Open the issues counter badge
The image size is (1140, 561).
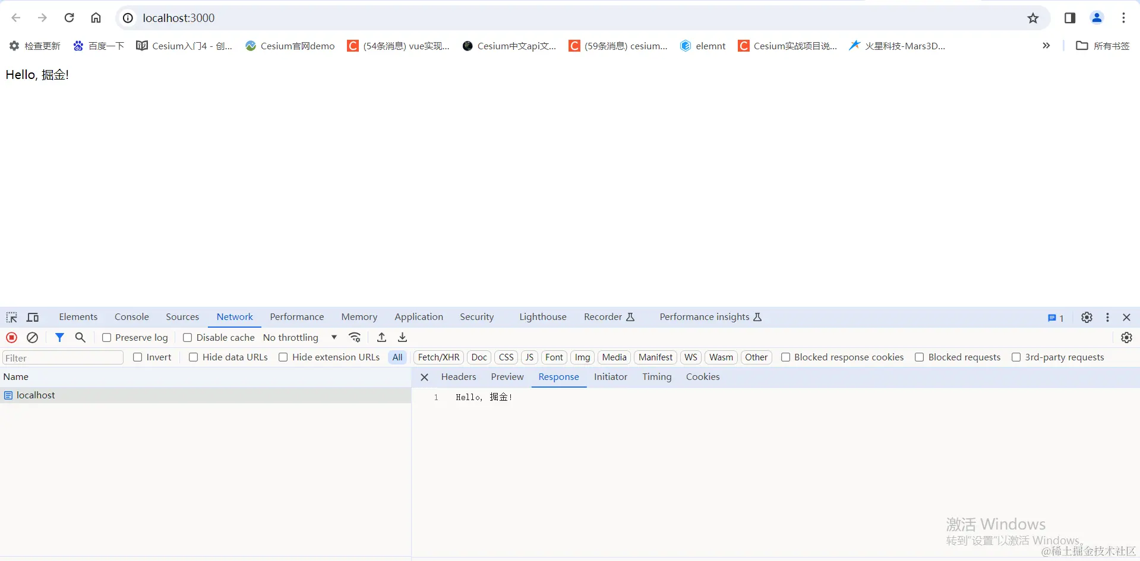1056,318
